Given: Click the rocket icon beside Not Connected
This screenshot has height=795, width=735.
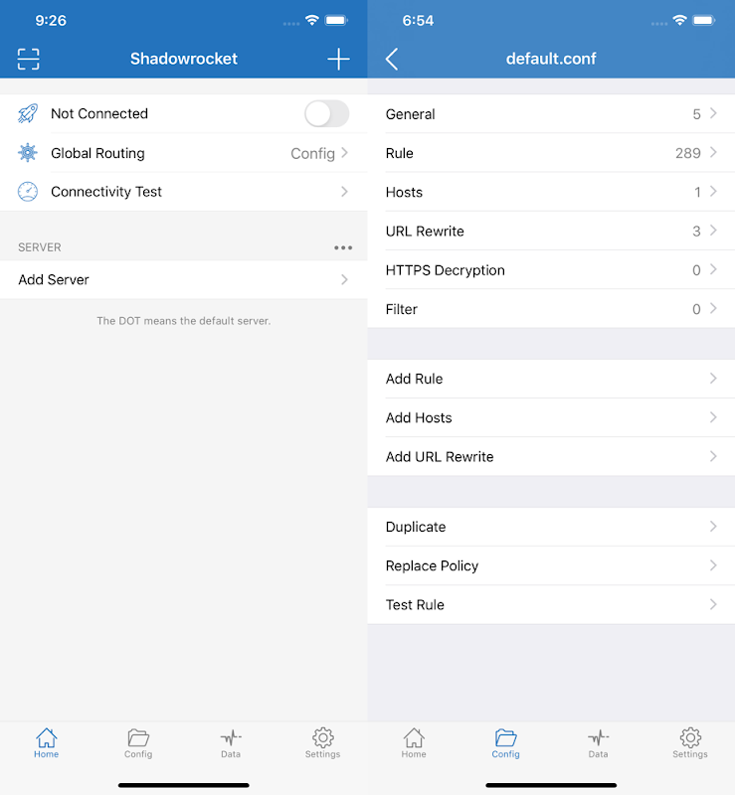Looking at the screenshot, I should click(28, 113).
